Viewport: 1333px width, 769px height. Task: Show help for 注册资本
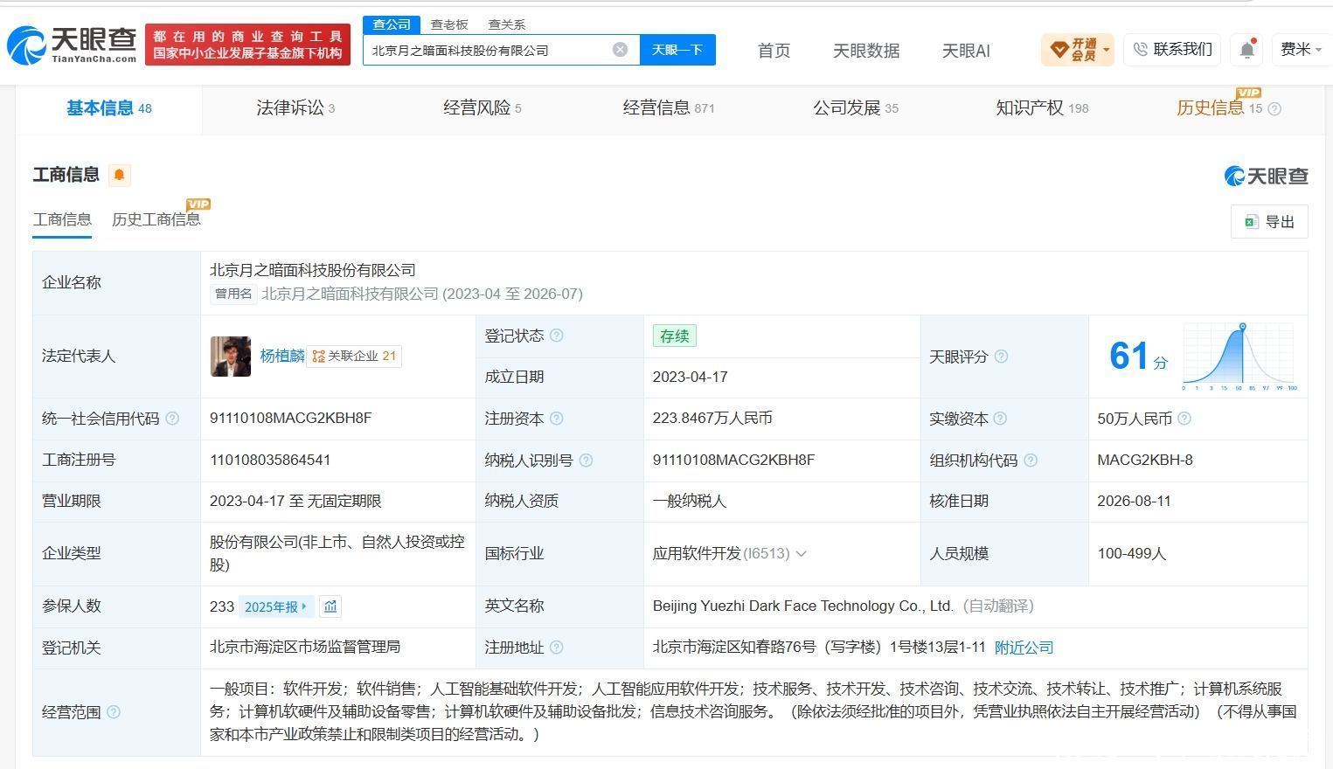point(556,419)
